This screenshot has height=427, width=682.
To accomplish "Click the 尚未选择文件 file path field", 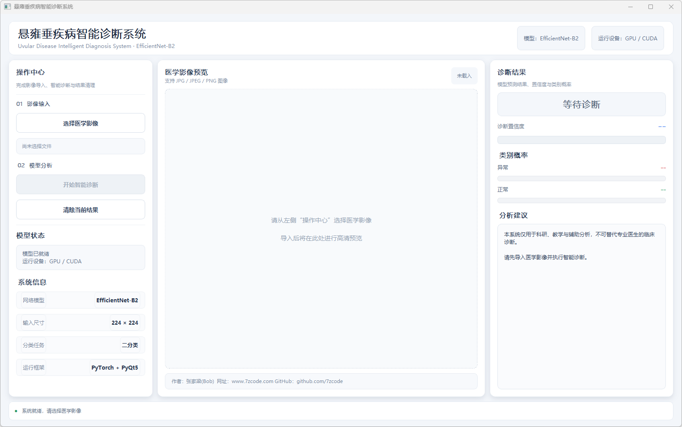I will click(81, 146).
